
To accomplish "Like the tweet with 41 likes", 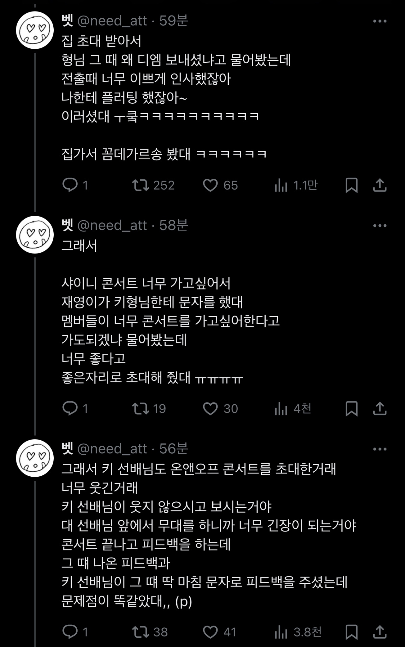I will [x=210, y=632].
